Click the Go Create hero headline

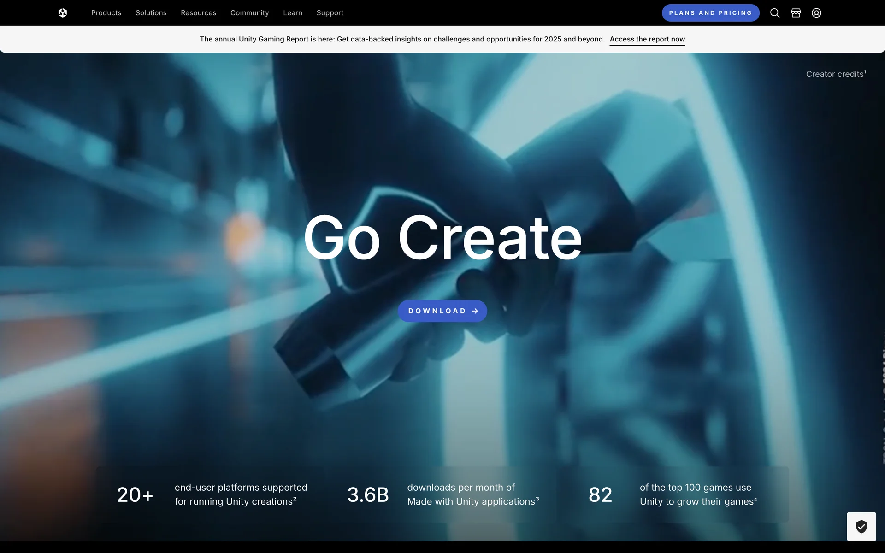pos(442,238)
